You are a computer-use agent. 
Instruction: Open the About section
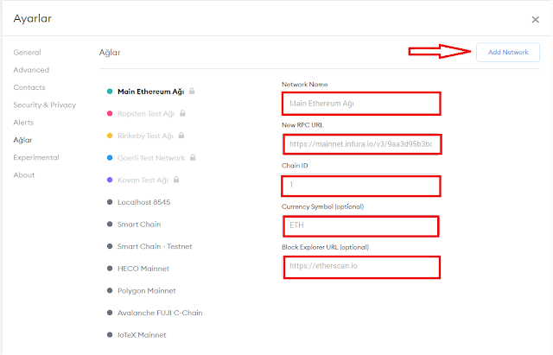tap(24, 175)
